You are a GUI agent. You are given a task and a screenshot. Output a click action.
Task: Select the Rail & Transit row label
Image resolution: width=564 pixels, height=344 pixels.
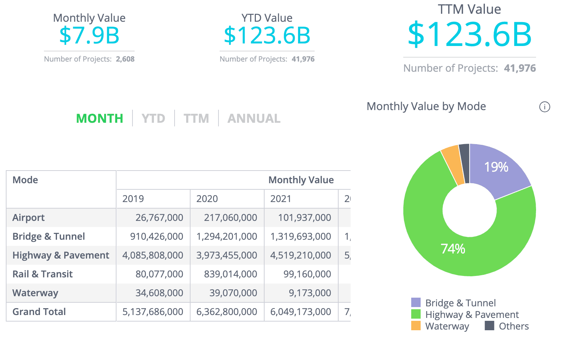point(42,274)
